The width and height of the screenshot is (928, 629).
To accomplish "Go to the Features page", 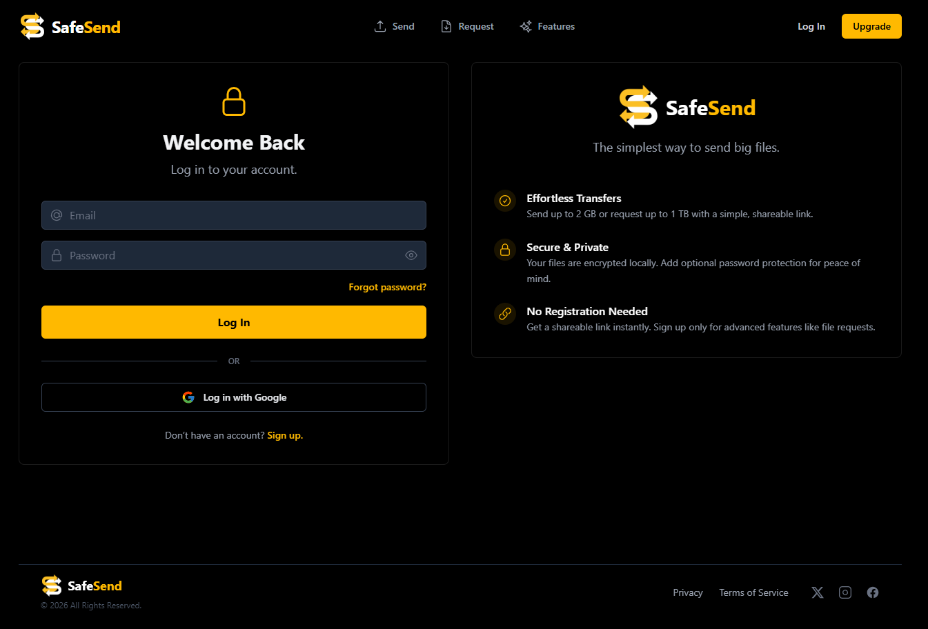I will [x=547, y=26].
